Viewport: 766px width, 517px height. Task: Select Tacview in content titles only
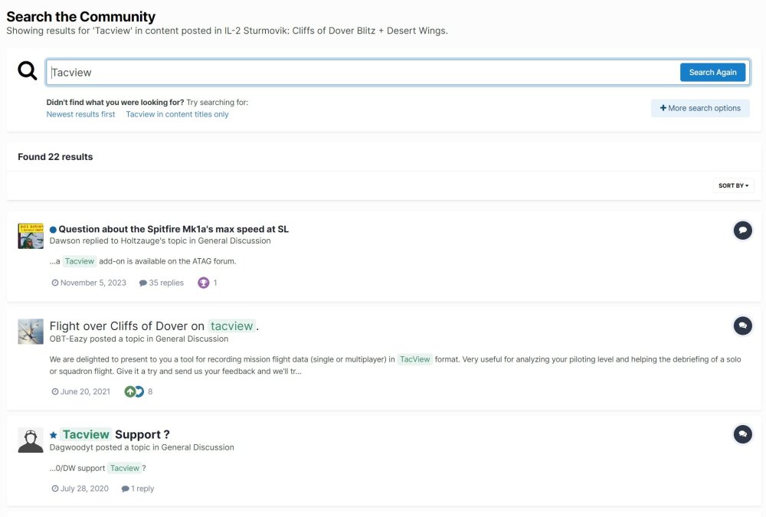[177, 114]
